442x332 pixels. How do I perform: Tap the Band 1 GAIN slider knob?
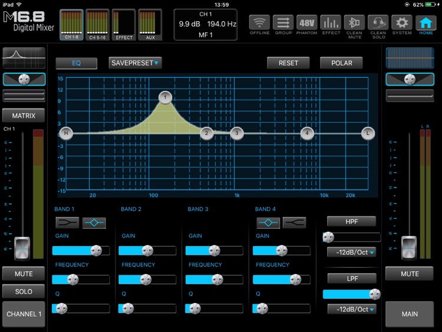tap(96, 251)
